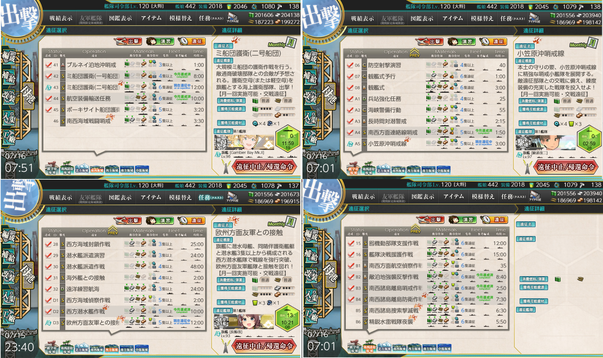The width and height of the screenshot is (603, 358).
Task: Switch to 演習 tab above ブルネイ泊地沖哨戒 list
Action: [160, 41]
